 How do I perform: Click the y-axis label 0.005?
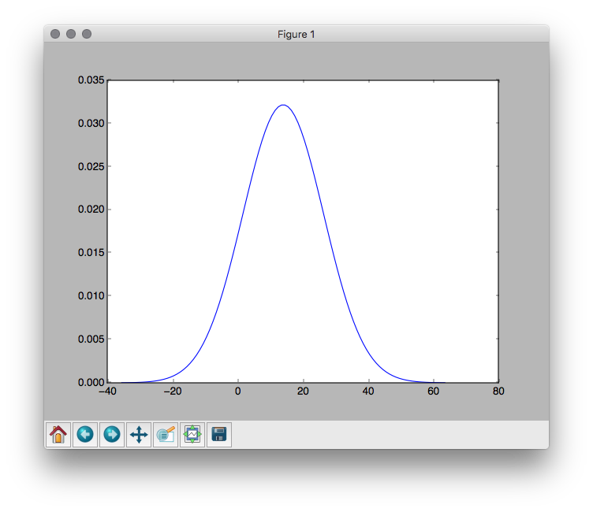click(x=91, y=339)
